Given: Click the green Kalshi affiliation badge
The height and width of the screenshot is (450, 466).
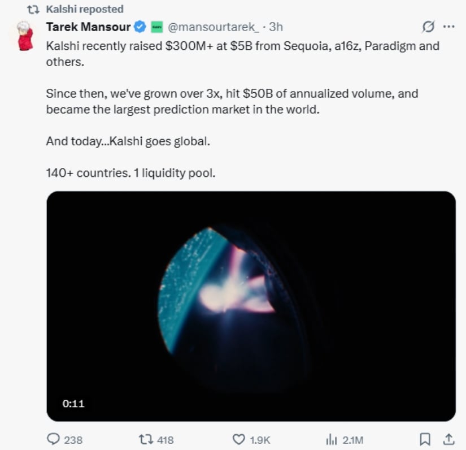Looking at the screenshot, I should [x=158, y=27].
